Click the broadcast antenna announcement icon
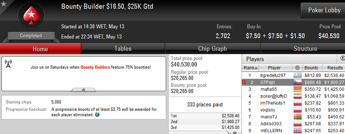345x134 pixels. click(8, 64)
